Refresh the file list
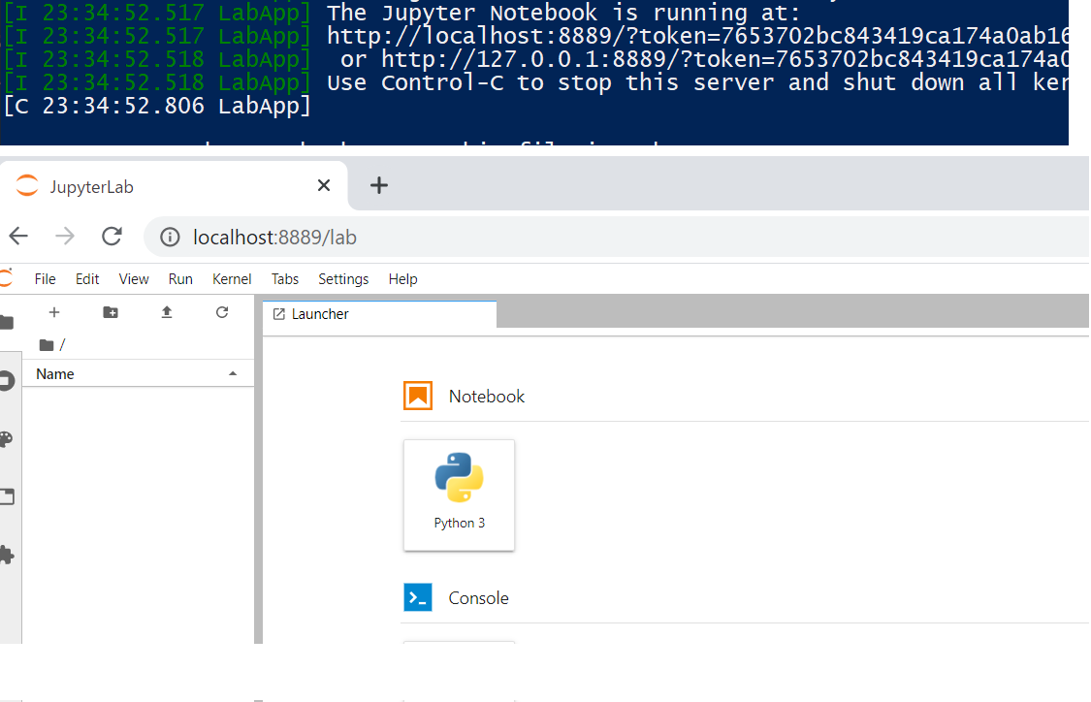 (x=222, y=312)
